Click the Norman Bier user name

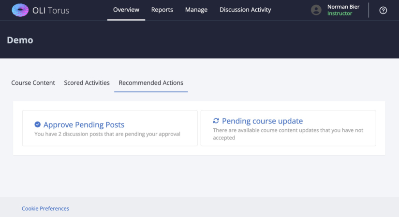pyautogui.click(x=343, y=7)
